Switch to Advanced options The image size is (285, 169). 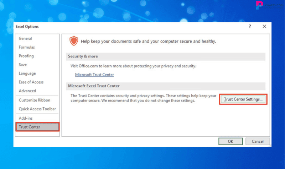pyautogui.click(x=27, y=91)
